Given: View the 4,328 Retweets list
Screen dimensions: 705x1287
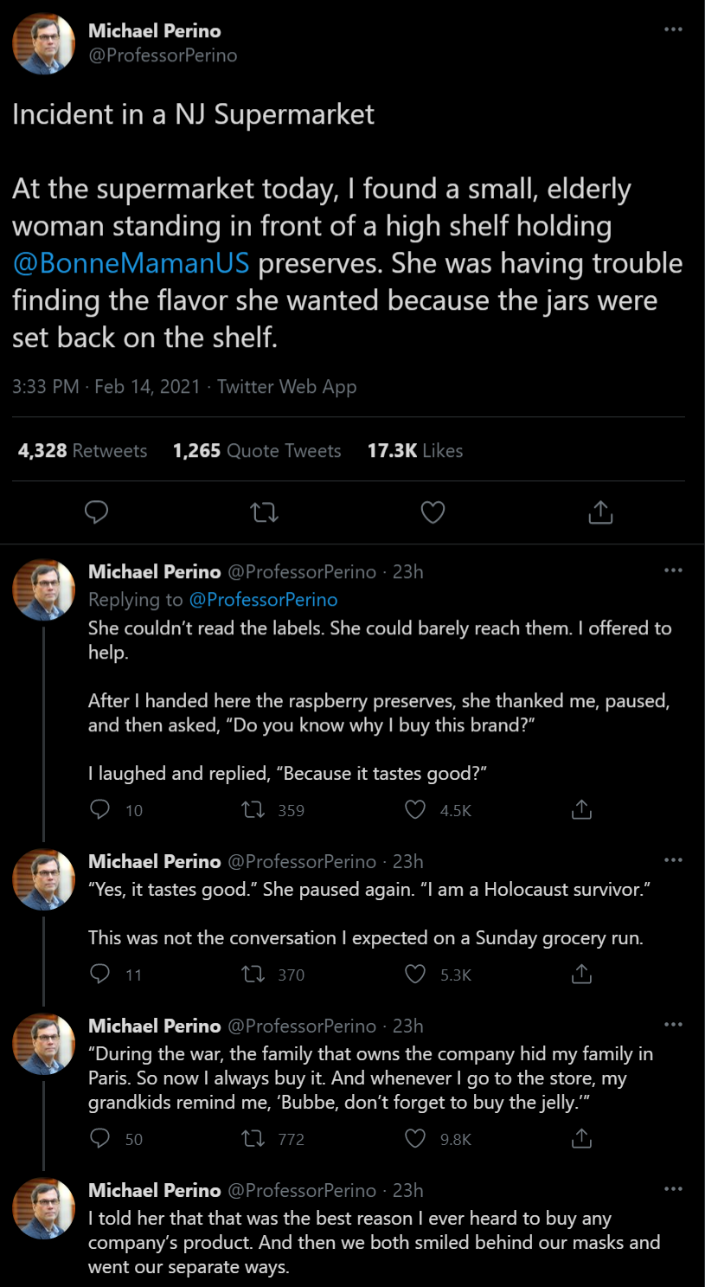Looking at the screenshot, I should tap(82, 451).
